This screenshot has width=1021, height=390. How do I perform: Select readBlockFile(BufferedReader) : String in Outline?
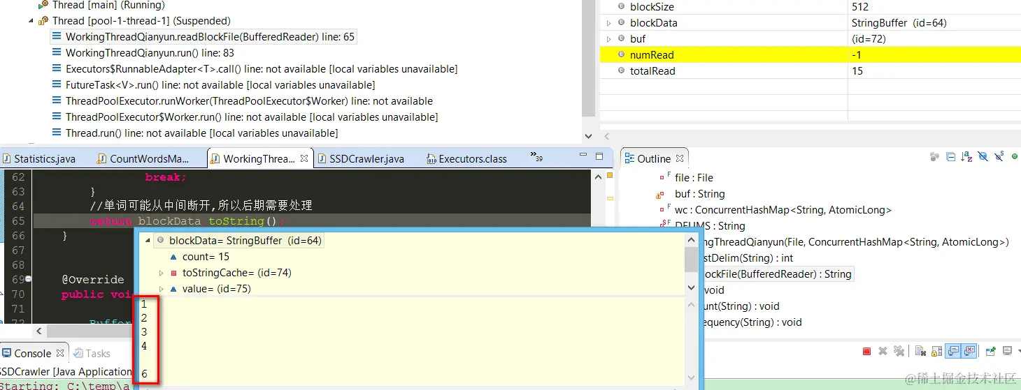click(x=777, y=274)
